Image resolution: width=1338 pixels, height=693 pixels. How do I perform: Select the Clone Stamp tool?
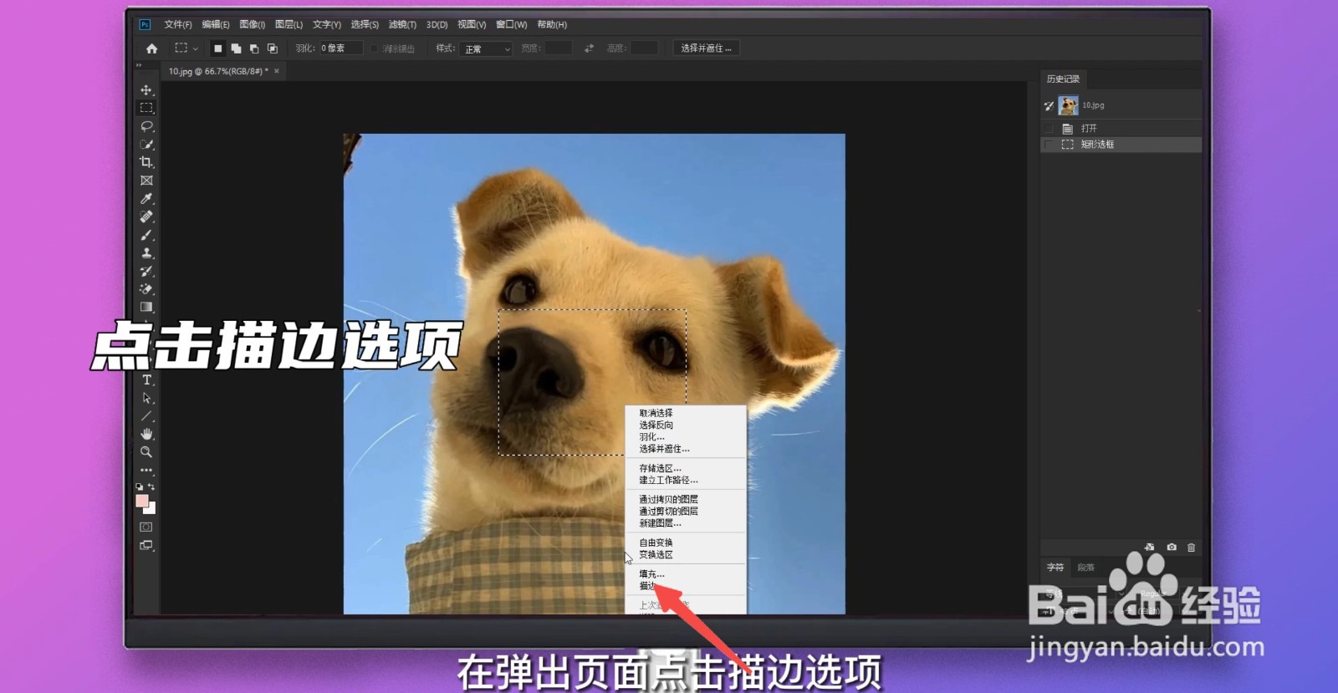click(x=146, y=252)
